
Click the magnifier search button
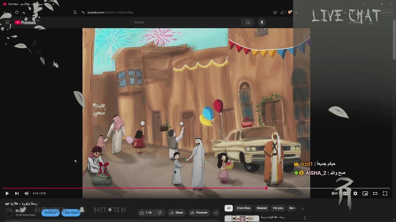coord(248,22)
